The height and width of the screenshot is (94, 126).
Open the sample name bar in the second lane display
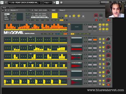[x=77, y=46]
